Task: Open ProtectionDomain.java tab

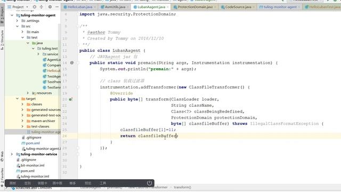Action: click(x=195, y=7)
